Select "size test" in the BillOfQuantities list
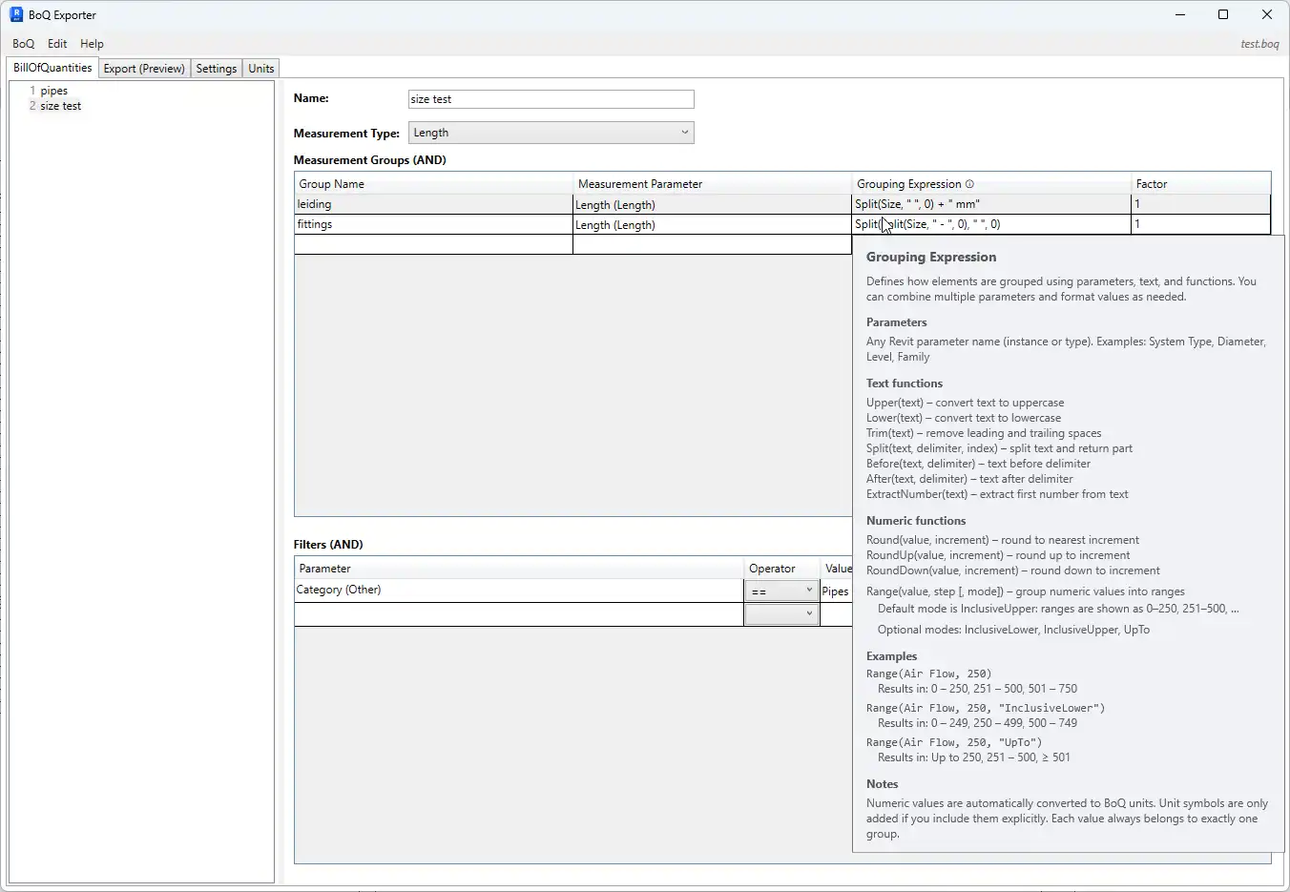 pyautogui.click(x=61, y=106)
